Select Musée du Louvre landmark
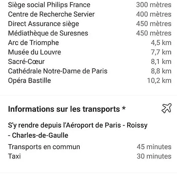 (90, 52)
